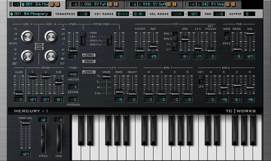Flip the ENV 2 KEY / LFO trigger switch
This screenshot has height=161, width=271.
(x=201, y=79)
